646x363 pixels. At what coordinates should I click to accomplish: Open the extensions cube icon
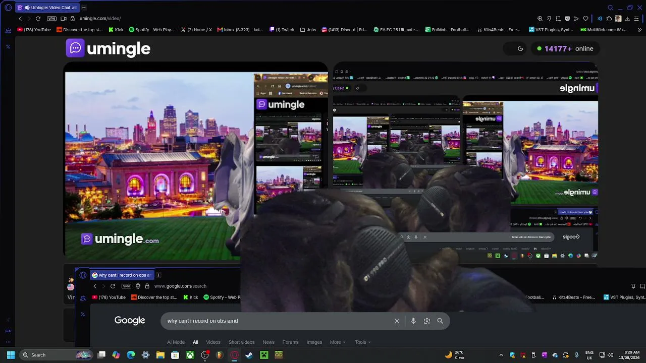tap(609, 19)
